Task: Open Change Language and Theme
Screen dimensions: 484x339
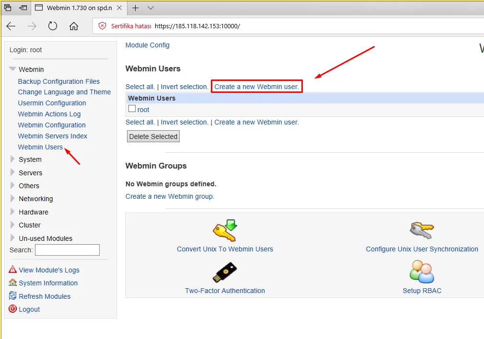Action: (x=64, y=92)
